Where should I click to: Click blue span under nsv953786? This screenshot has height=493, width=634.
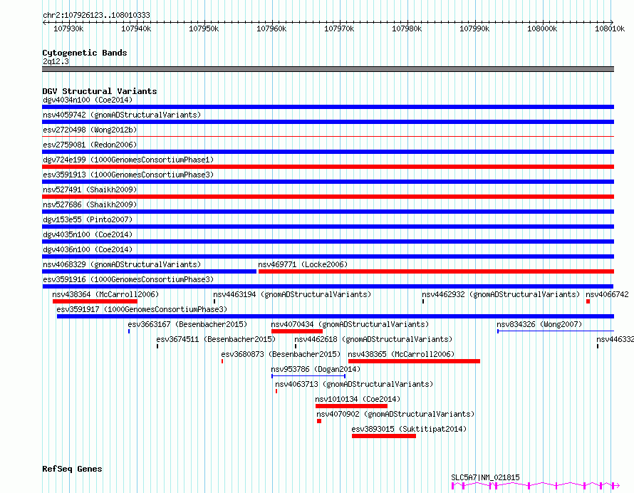click(308, 376)
